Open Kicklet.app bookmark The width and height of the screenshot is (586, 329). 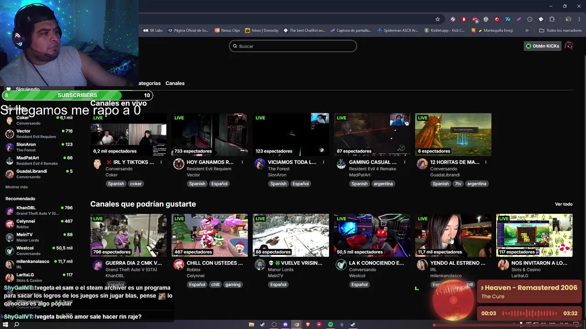[444, 31]
